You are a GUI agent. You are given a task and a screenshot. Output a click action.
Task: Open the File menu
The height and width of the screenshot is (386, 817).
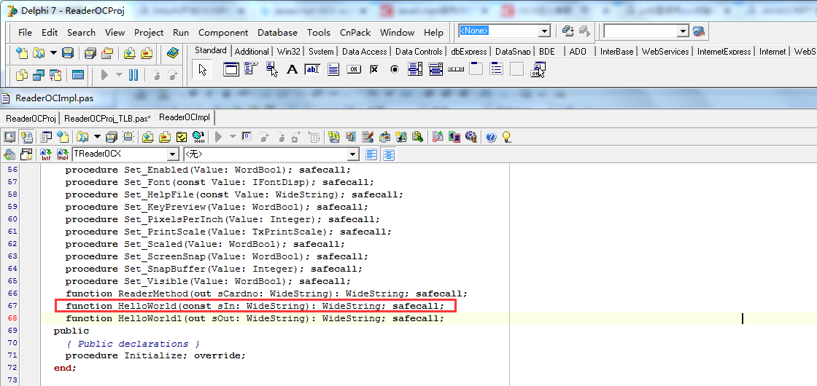tap(25, 32)
